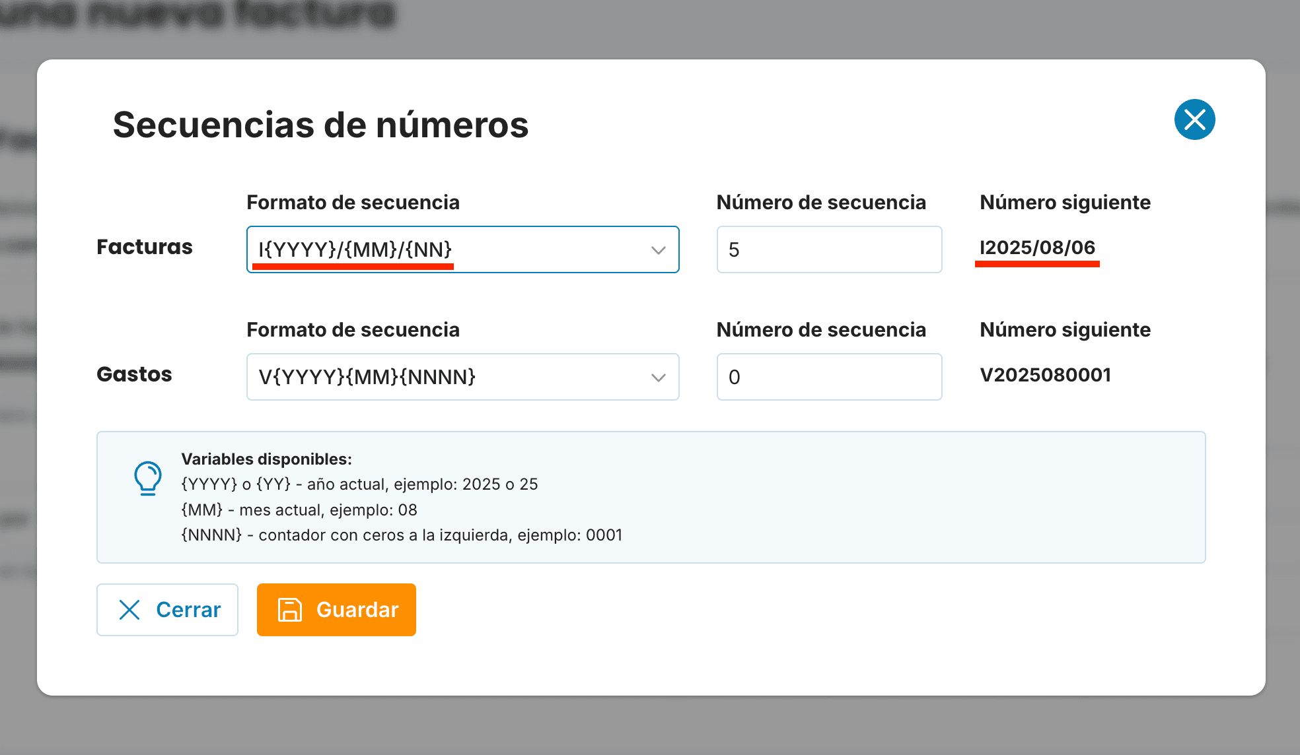Open the Facturas sequence format dropdown
This screenshot has width=1300, height=755.
click(x=462, y=249)
